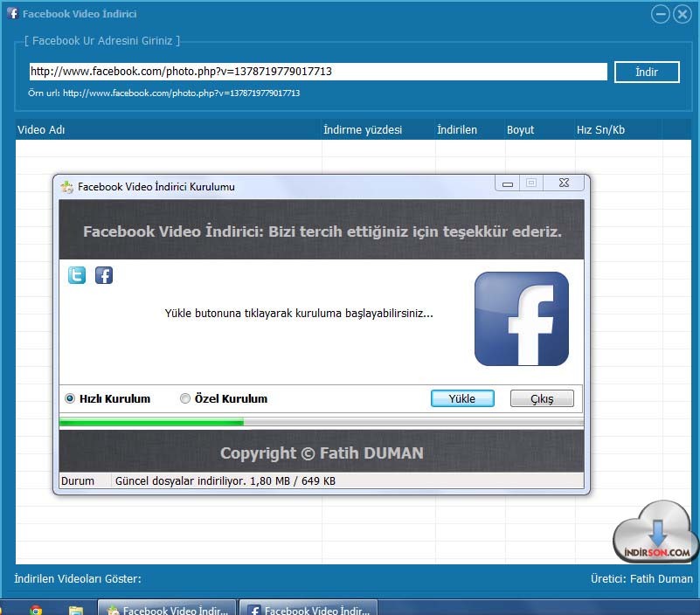Click the Copyright © Fatih DUMAN banner

[x=322, y=453]
